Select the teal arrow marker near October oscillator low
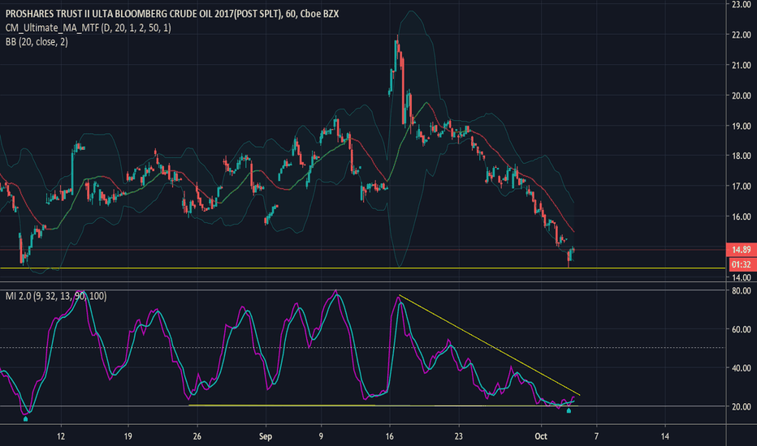757x446 pixels. click(x=569, y=411)
